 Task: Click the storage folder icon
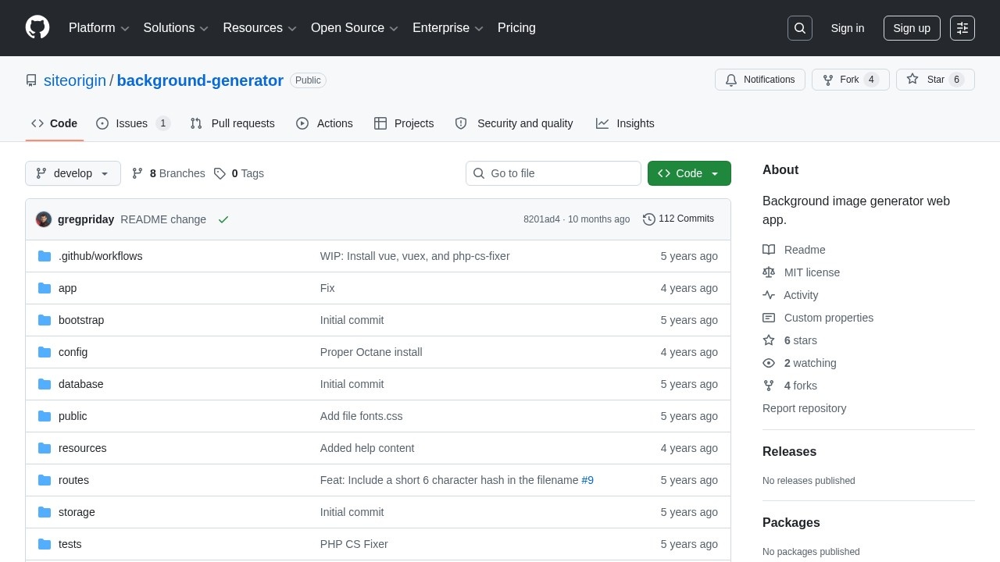45,512
